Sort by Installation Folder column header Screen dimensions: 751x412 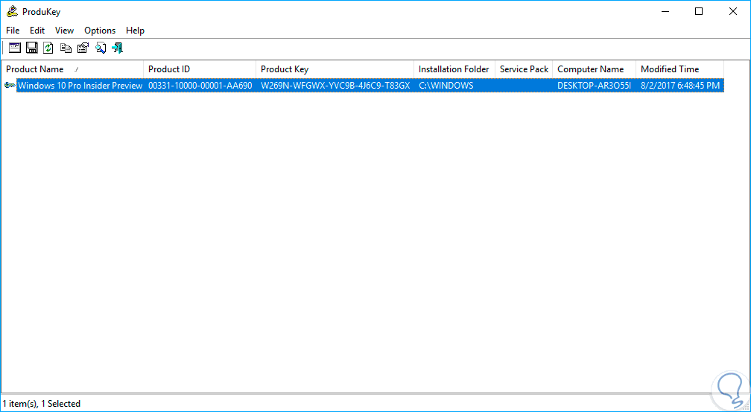click(454, 69)
